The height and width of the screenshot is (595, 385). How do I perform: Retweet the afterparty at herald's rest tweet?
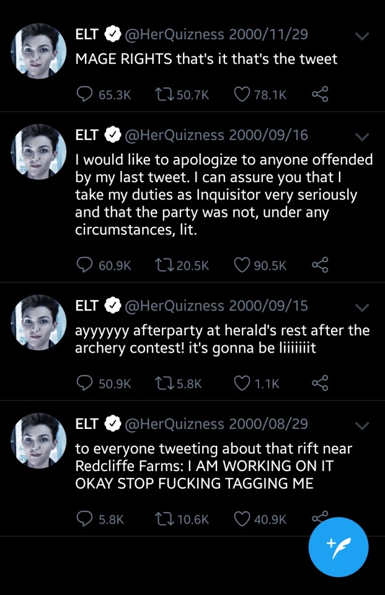click(x=164, y=384)
